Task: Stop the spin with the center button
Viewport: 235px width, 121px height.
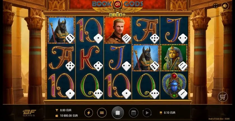Action: pyautogui.click(x=118, y=113)
